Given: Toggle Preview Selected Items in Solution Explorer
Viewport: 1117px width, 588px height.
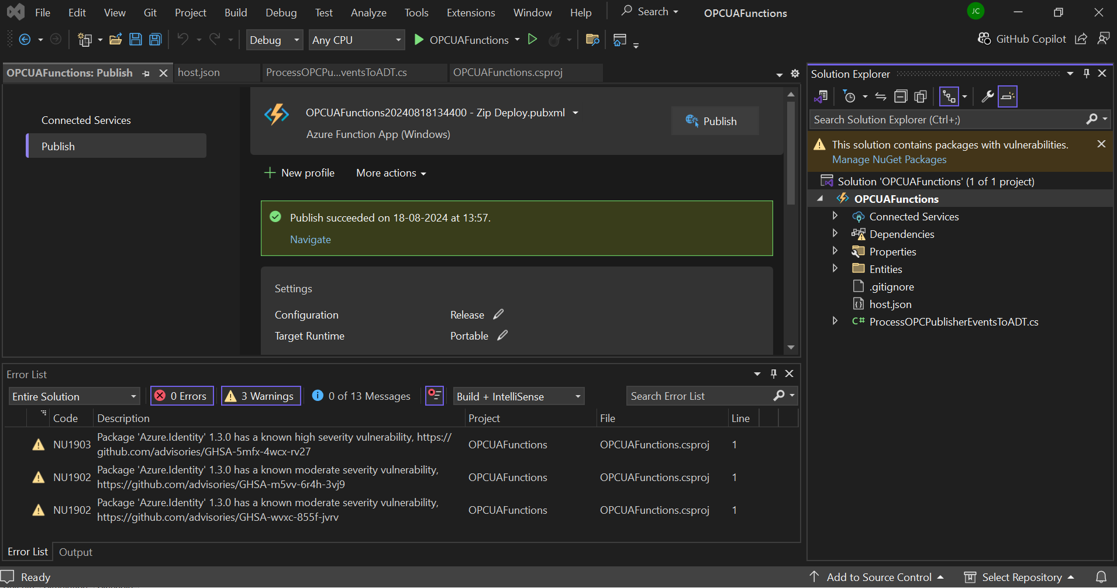Looking at the screenshot, I should tap(1008, 96).
